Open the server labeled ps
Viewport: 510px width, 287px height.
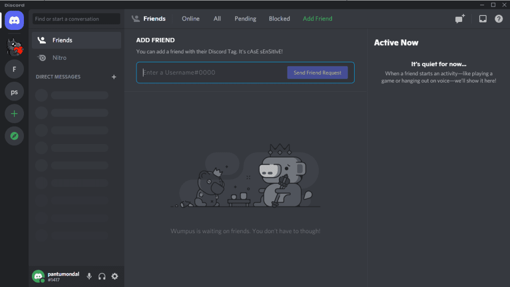14,92
